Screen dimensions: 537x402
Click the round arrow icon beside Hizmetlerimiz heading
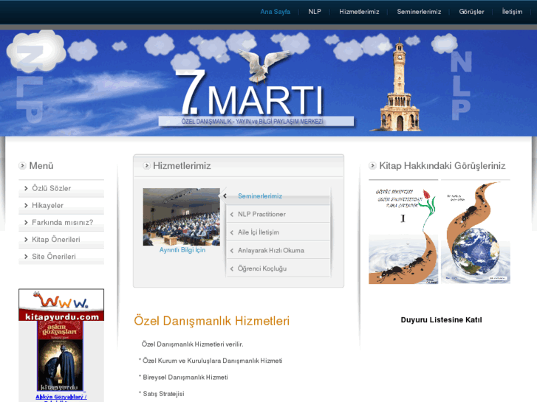(146, 165)
